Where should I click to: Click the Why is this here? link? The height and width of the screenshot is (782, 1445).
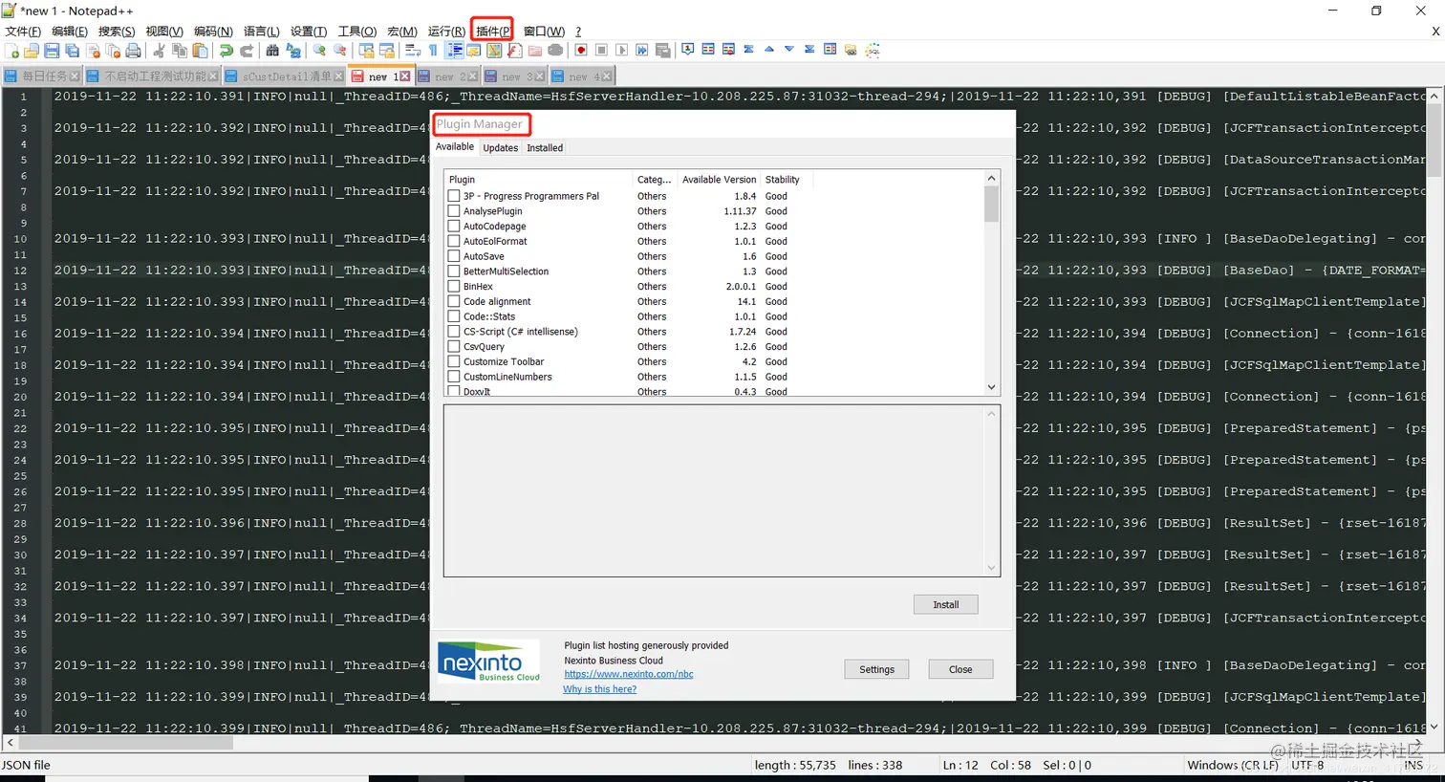coord(599,688)
